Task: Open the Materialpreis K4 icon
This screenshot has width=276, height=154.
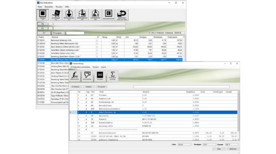Action: coord(82,15)
